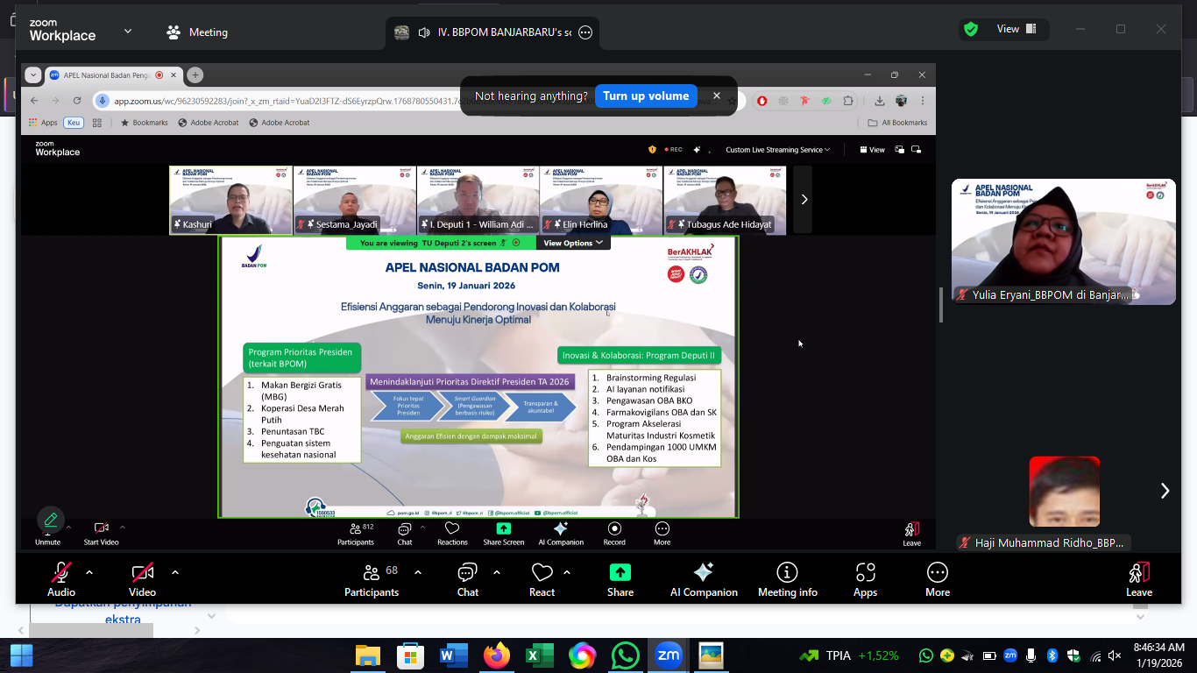Expand video options arrow next to Video
1197x673 pixels.
[x=175, y=572]
